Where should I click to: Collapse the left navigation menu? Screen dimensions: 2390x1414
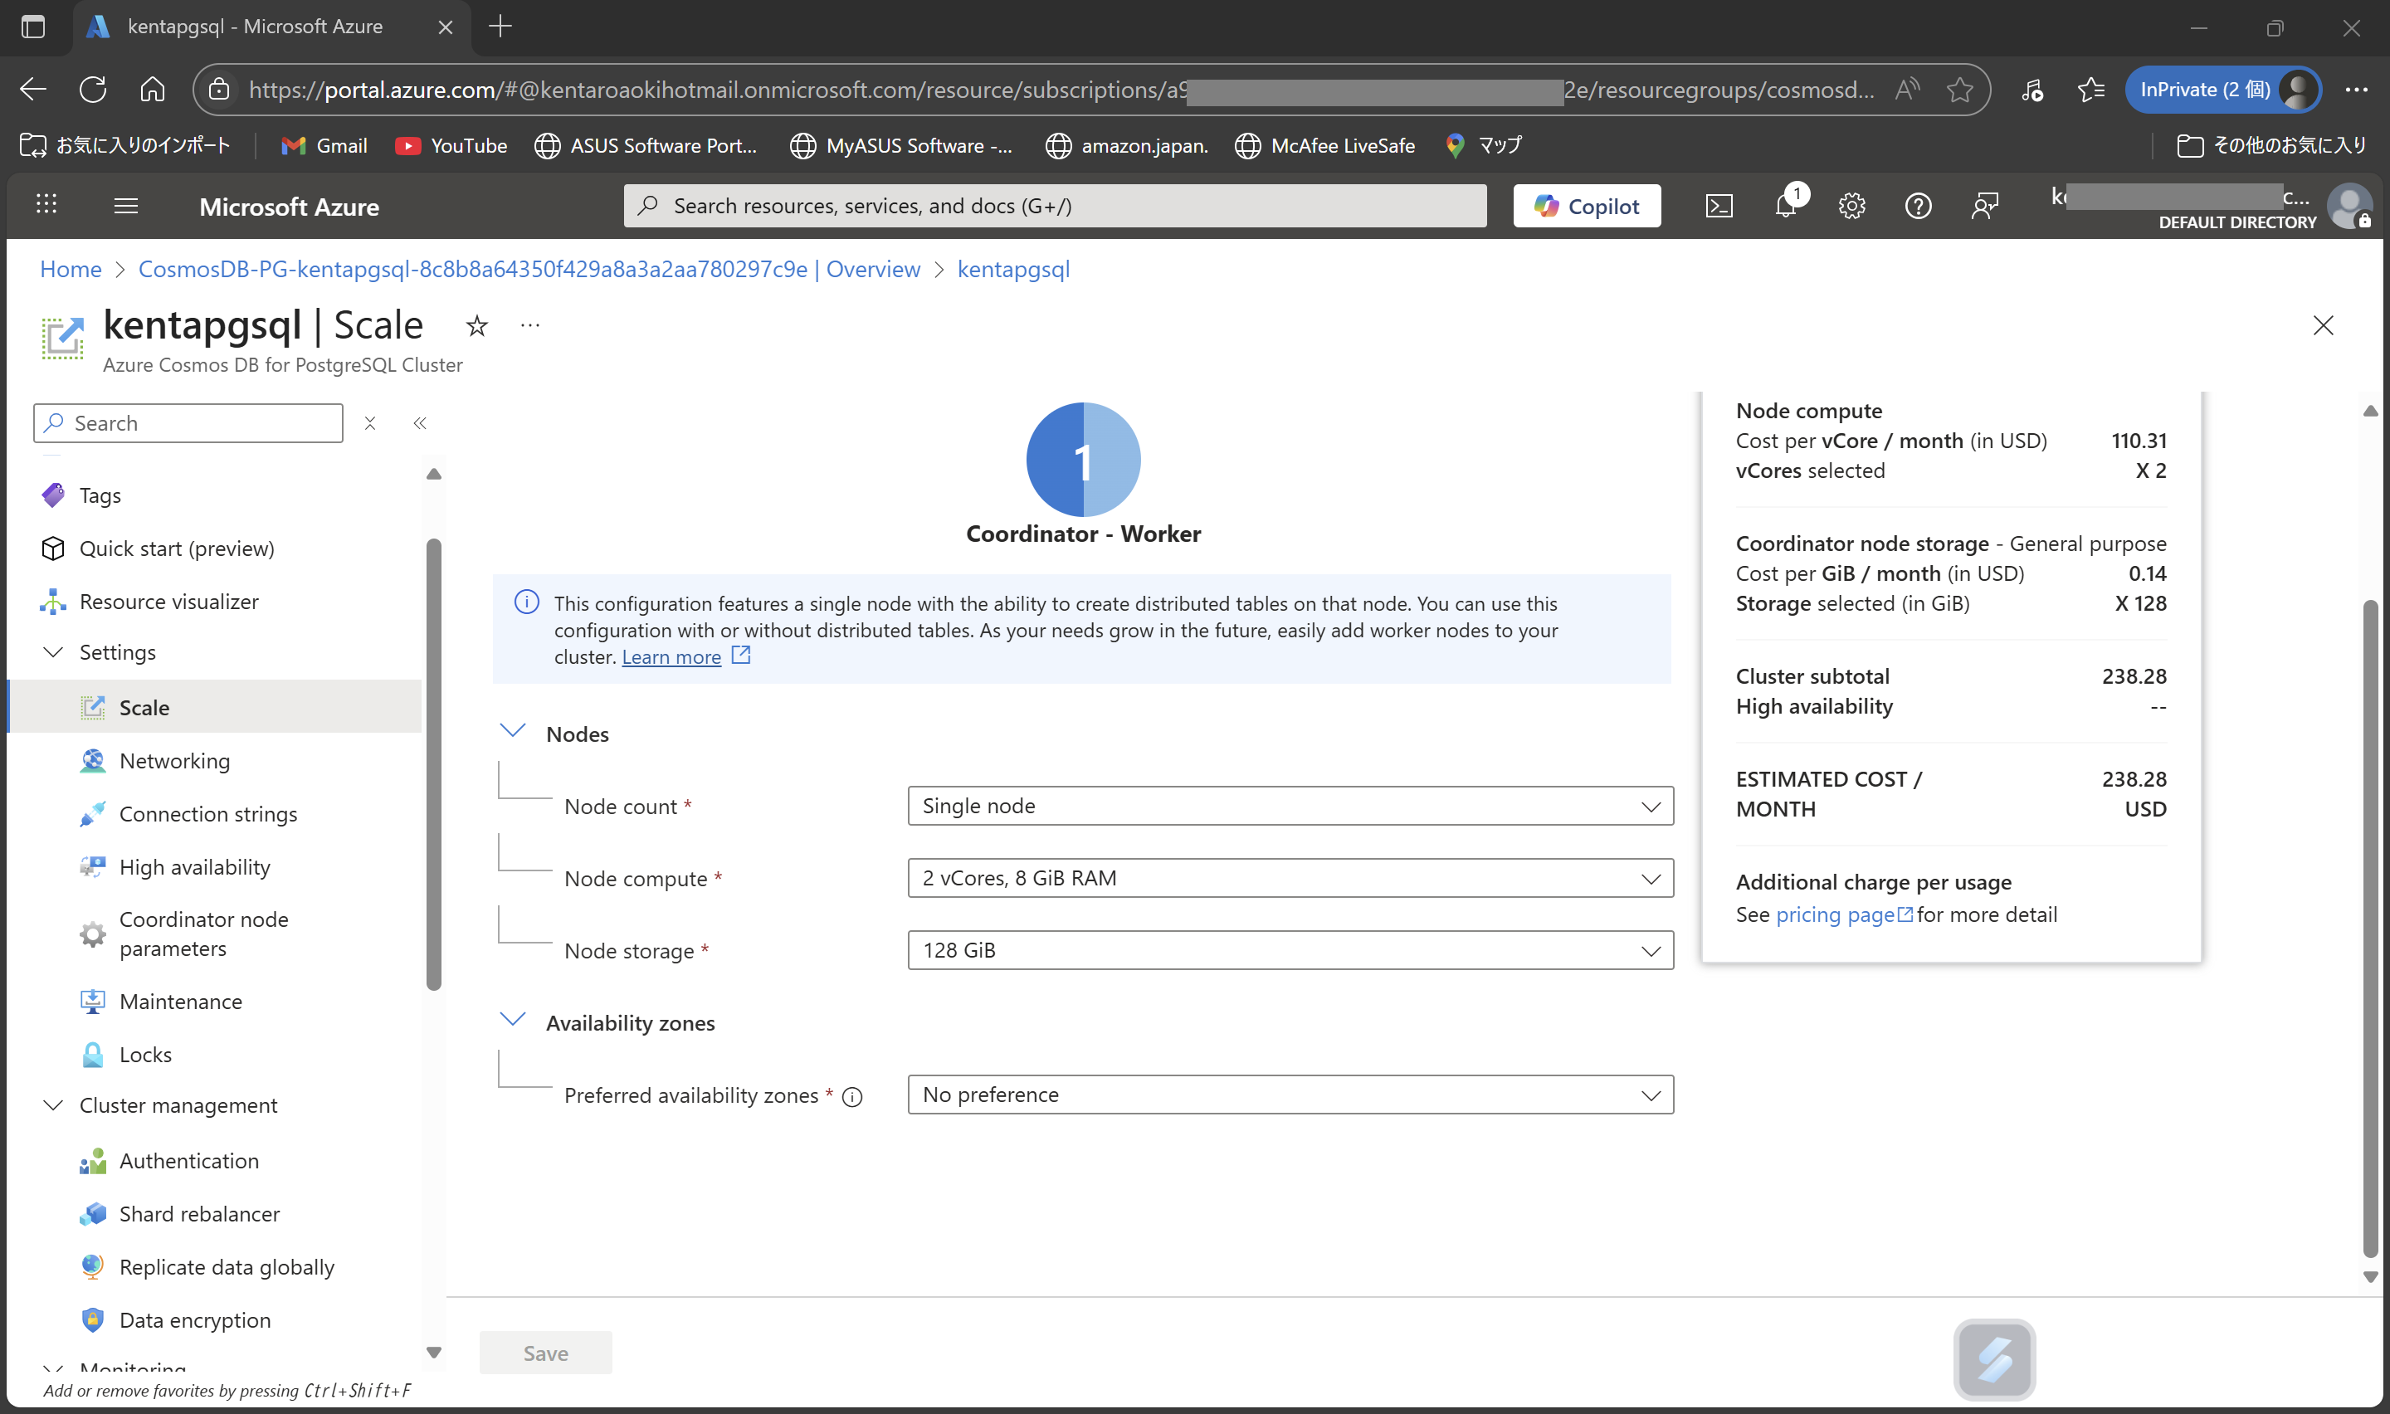pyautogui.click(x=419, y=423)
